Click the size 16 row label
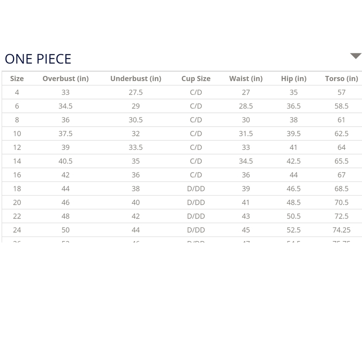 (17, 175)
